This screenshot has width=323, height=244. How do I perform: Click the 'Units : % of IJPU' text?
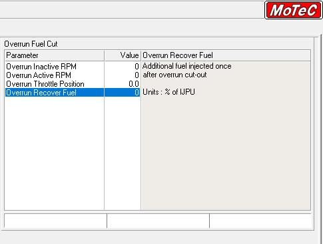tap(168, 92)
